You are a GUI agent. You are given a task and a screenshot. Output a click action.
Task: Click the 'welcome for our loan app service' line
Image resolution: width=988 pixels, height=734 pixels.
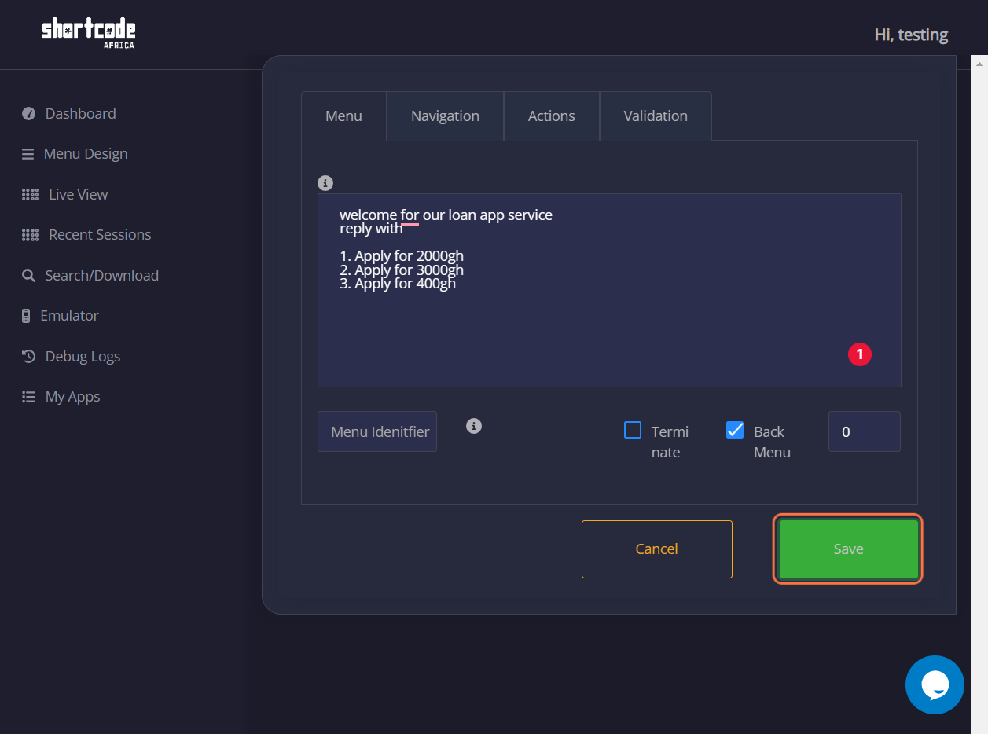[446, 215]
